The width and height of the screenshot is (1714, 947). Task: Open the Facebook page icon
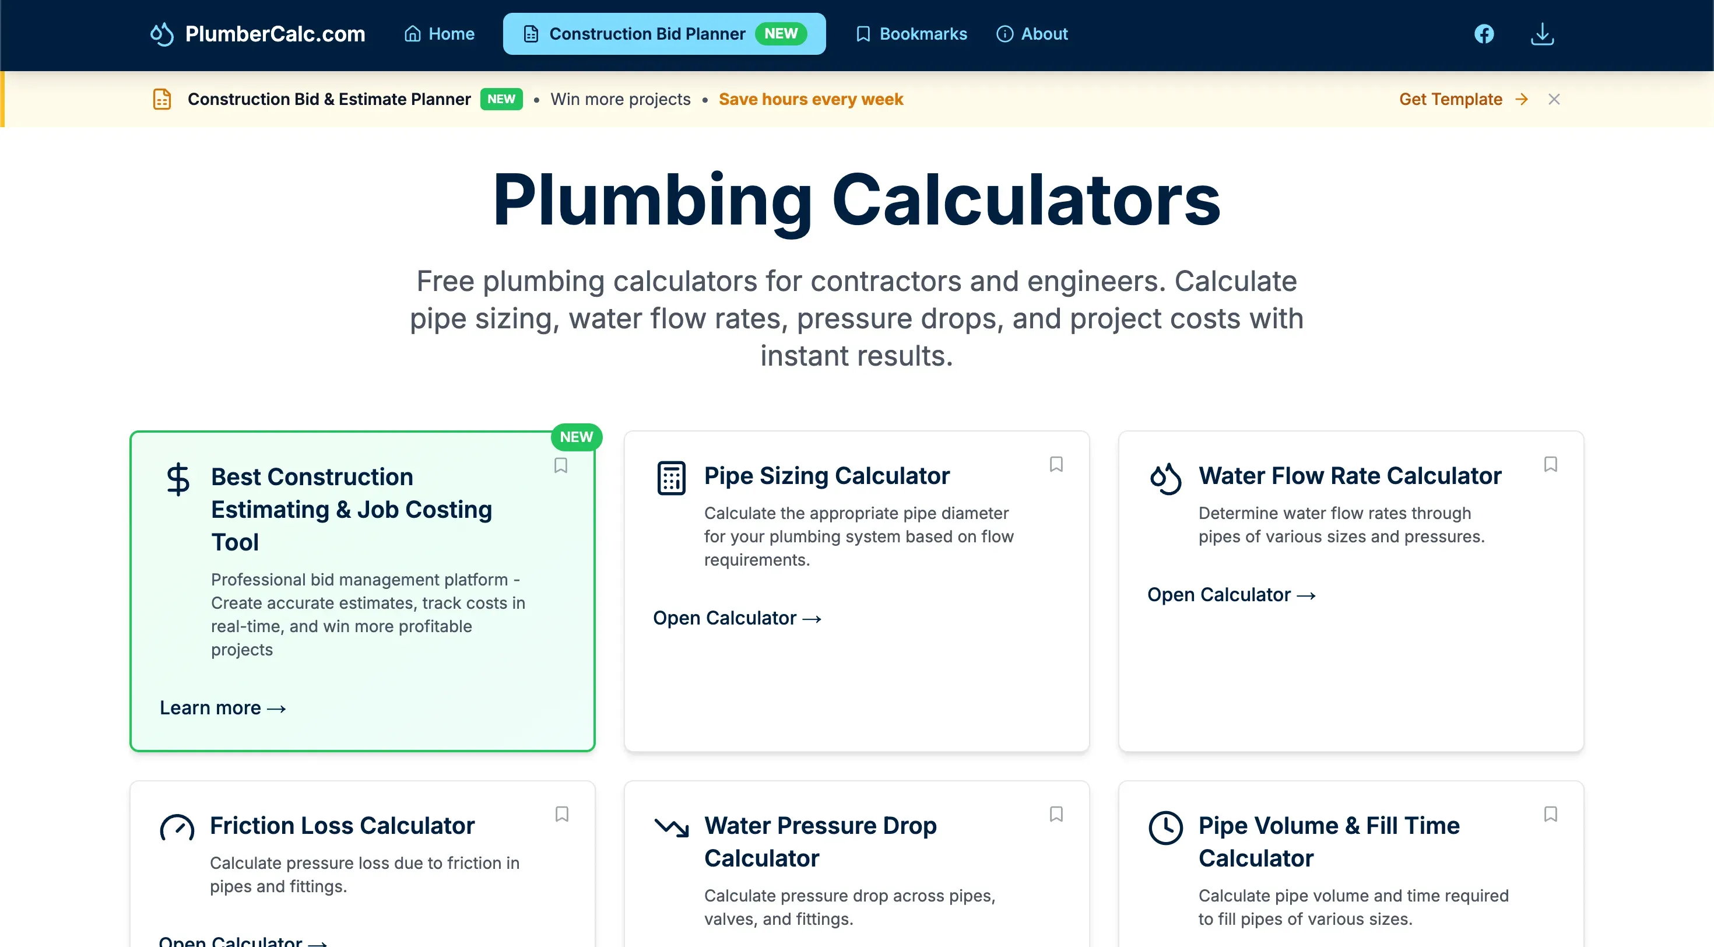click(1484, 34)
